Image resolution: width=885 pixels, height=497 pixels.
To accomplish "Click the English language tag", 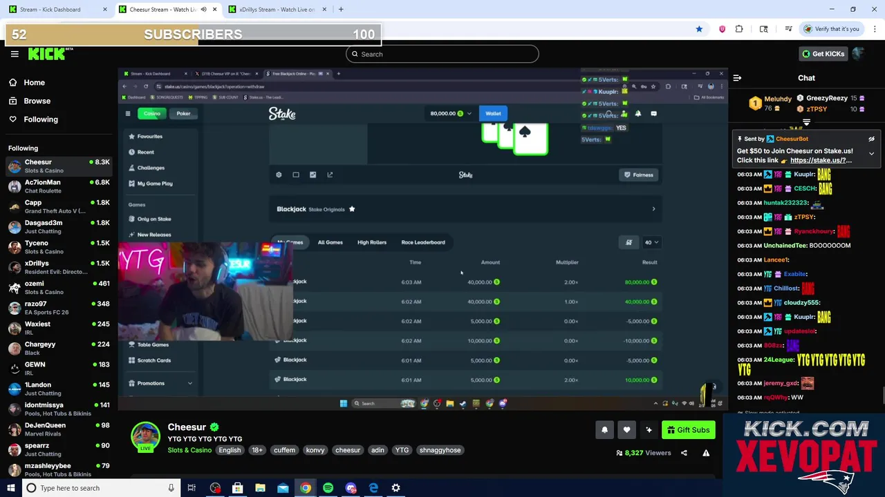I will click(x=230, y=450).
